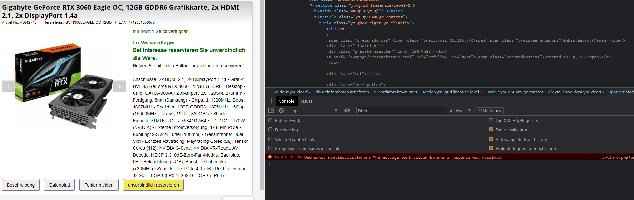Select the div class rot line
634x200 pixels.
tap(353, 74)
